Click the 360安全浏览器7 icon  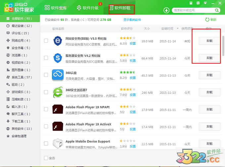pos(58,92)
